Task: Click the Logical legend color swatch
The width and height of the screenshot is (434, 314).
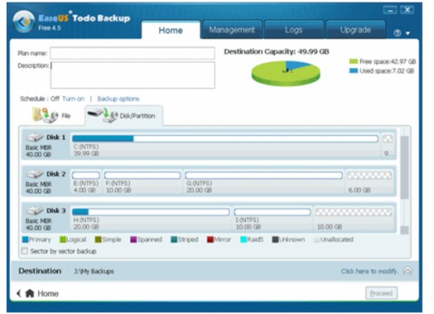Action: pos(63,239)
